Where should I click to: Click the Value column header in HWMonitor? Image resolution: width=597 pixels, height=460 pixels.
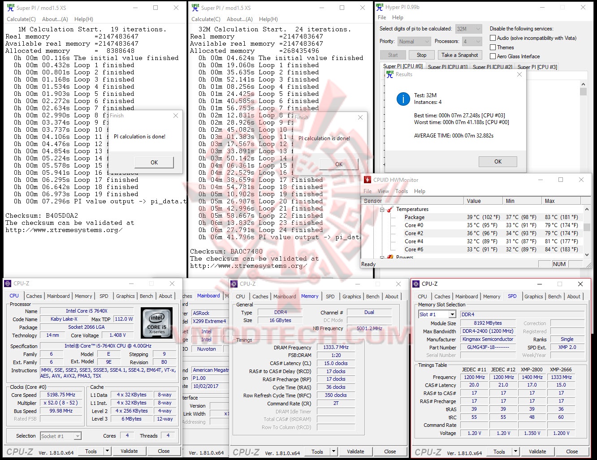483,201
